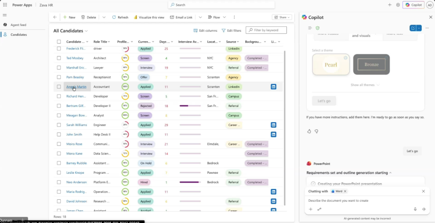Choose the Bronze theme swatch
This screenshot has height=223, width=435.
coord(371,64)
